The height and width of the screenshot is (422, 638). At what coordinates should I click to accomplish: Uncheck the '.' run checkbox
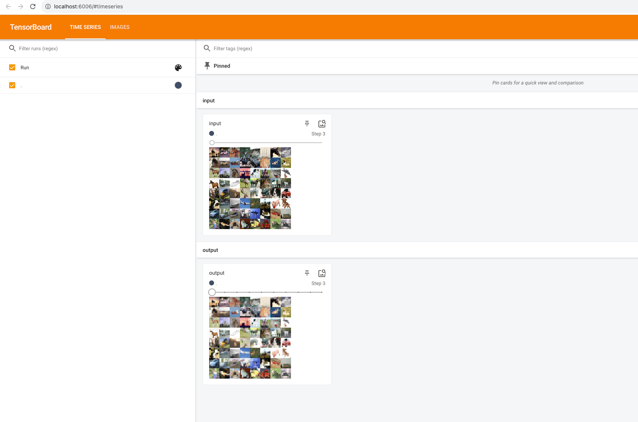tap(12, 85)
